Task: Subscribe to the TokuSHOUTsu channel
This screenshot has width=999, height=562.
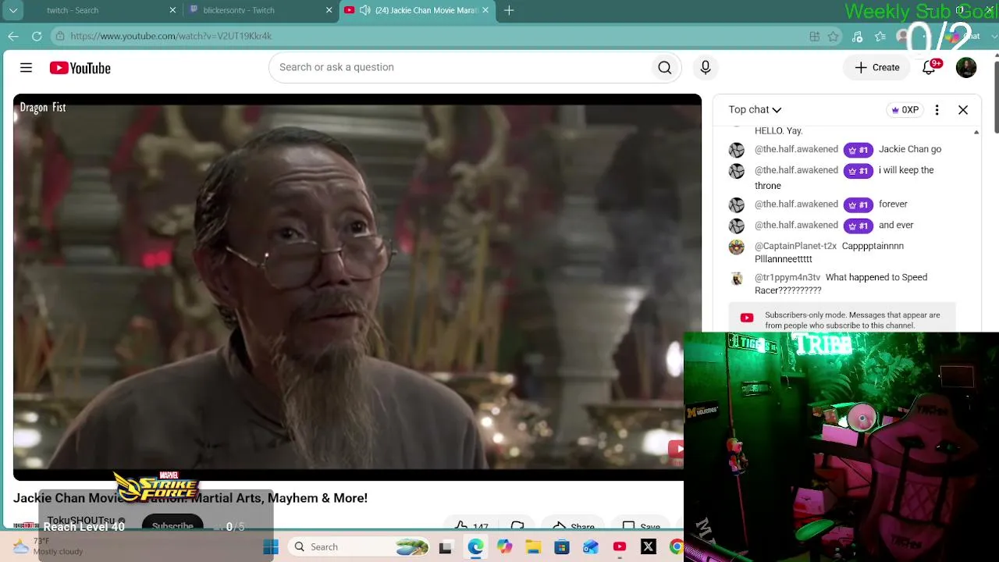Action: click(x=172, y=526)
